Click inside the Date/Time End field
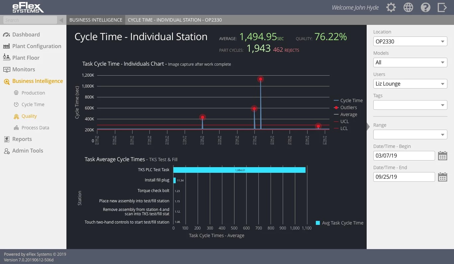The width and height of the screenshot is (454, 264). click(x=404, y=177)
